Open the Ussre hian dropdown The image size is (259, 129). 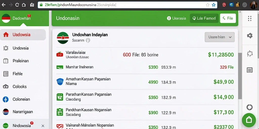(220, 37)
